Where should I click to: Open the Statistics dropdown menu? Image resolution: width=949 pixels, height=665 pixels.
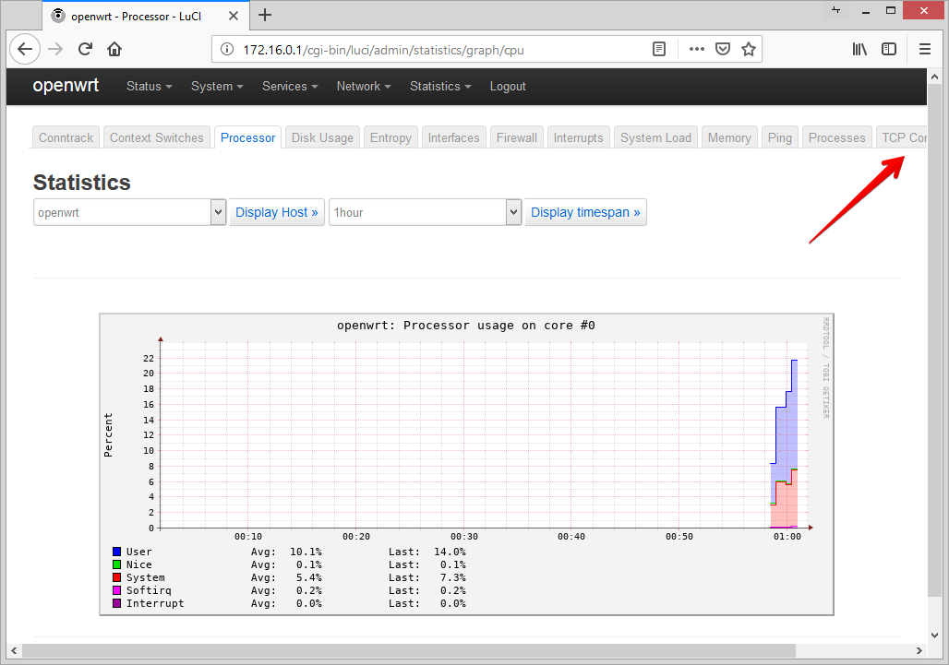click(x=440, y=87)
